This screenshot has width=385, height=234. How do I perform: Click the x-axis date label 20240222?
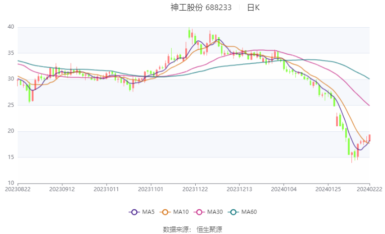coord(369,189)
